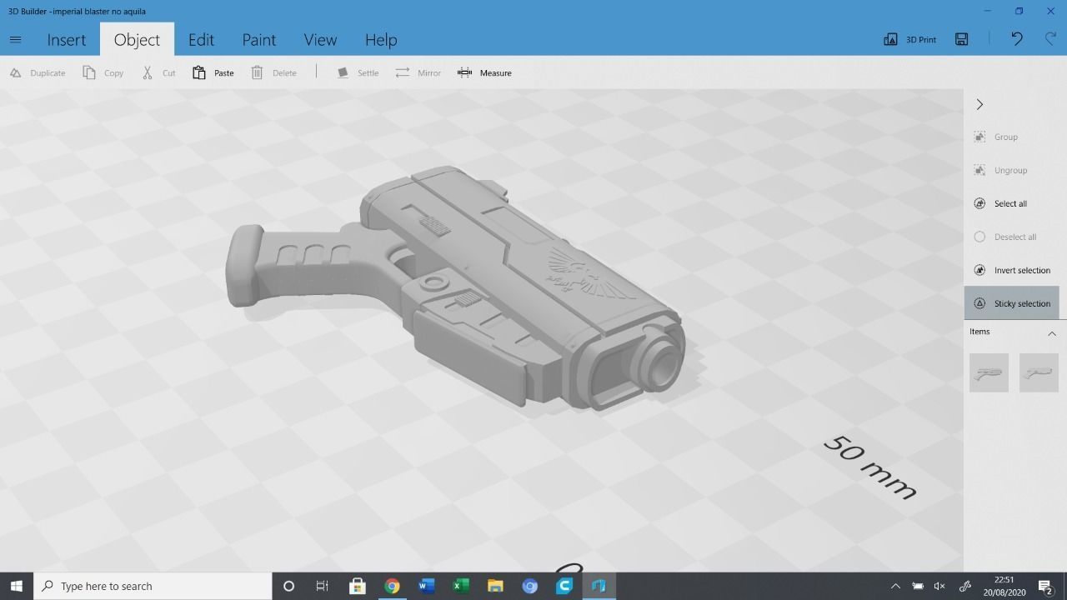Open Cortana from the taskbar
The height and width of the screenshot is (600, 1067).
pos(288,586)
